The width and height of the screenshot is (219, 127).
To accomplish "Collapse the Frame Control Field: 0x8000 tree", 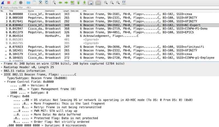I will [5, 82].
